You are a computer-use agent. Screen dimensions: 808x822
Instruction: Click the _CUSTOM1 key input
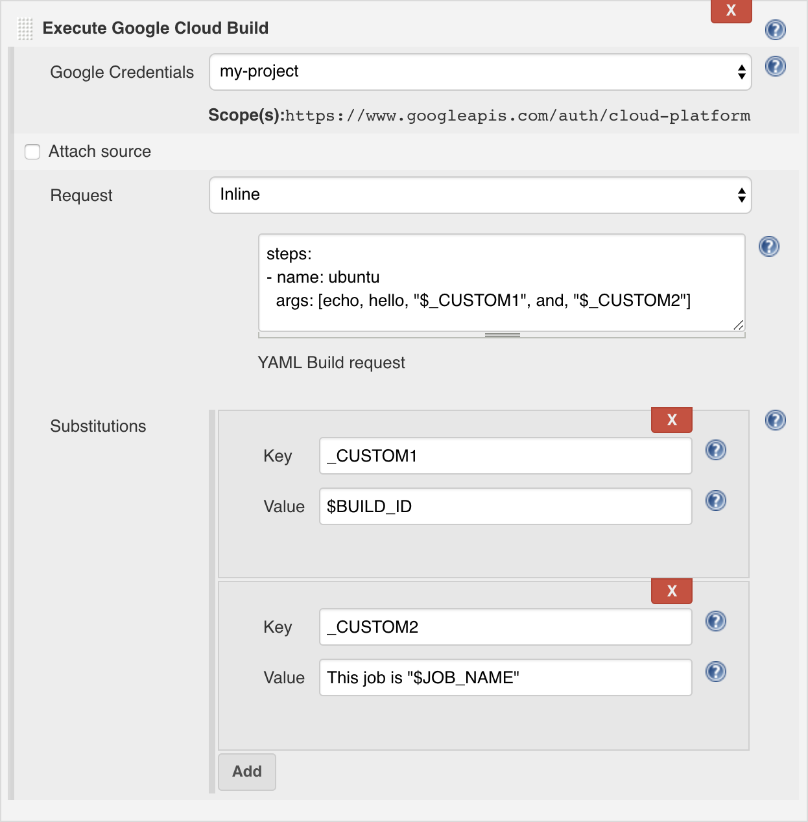tap(506, 456)
